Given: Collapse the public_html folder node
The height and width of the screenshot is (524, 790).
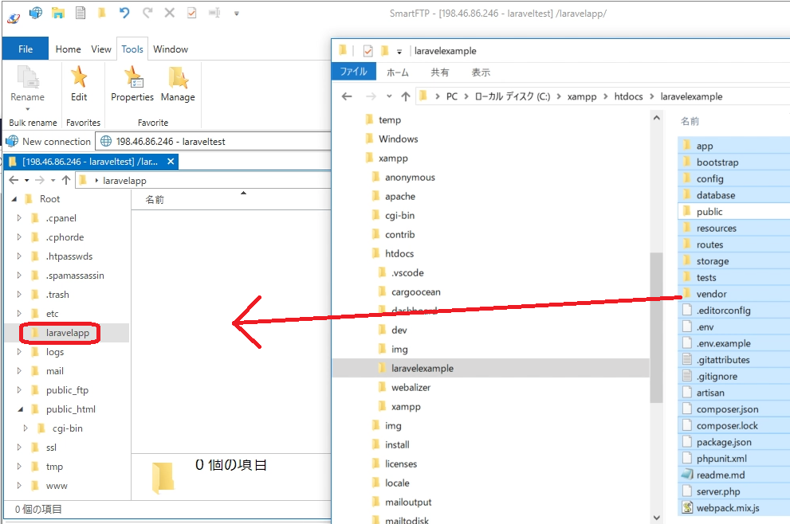Looking at the screenshot, I should coord(20,409).
